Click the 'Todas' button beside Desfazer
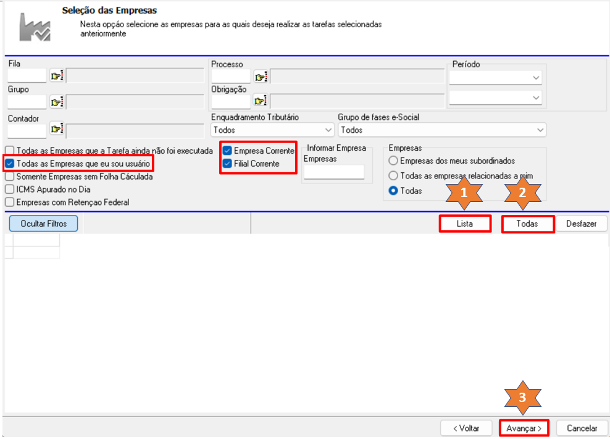This screenshot has height=439, width=610. 527,224
